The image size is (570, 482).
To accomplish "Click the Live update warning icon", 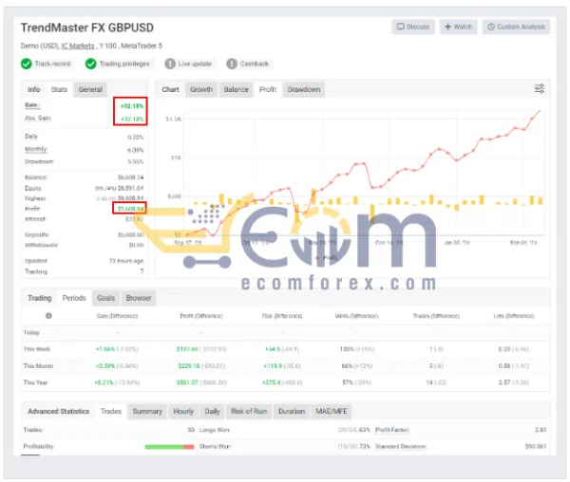I will coord(170,64).
